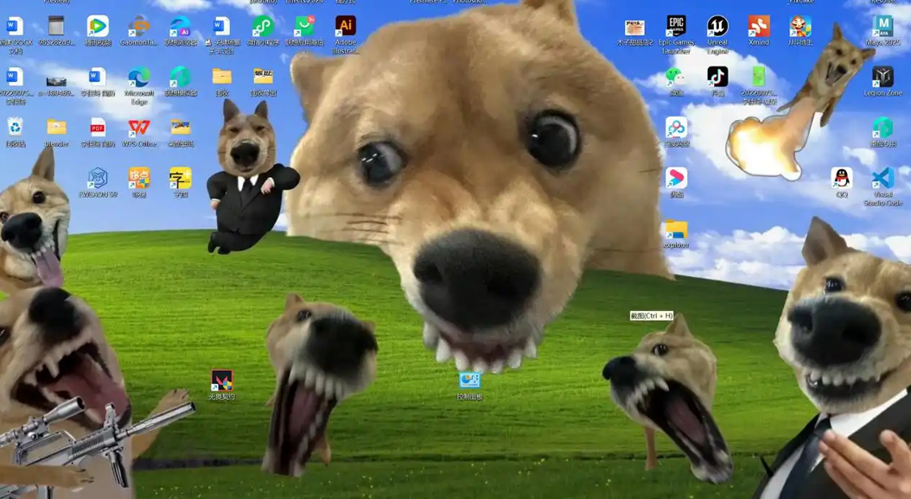Open the Baidu Netdisk shortcut
Viewport: 911px width, 499px height.
pyautogui.click(x=676, y=128)
